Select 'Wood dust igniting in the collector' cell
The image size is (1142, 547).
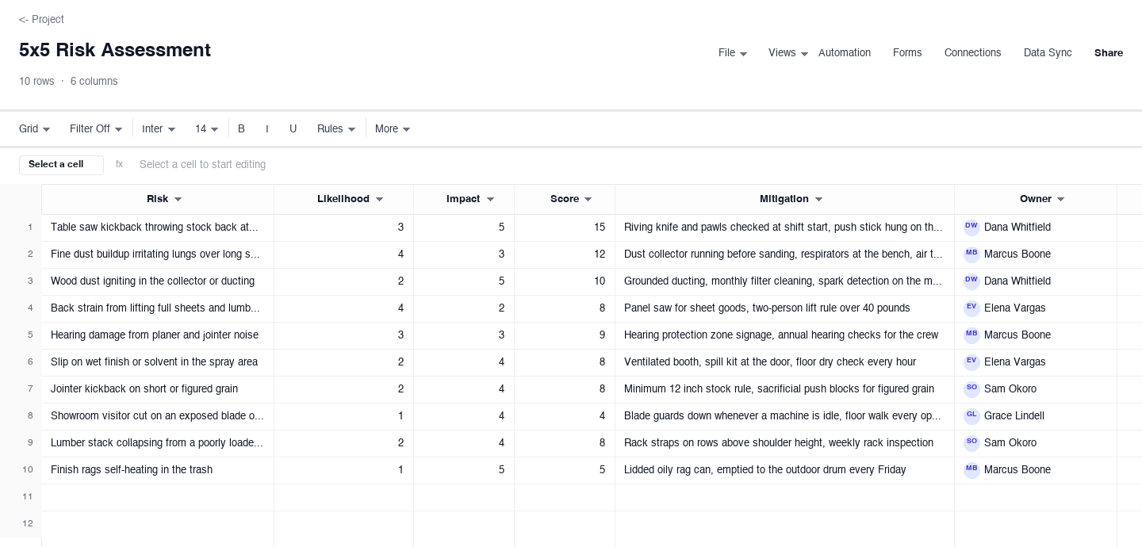(158, 281)
